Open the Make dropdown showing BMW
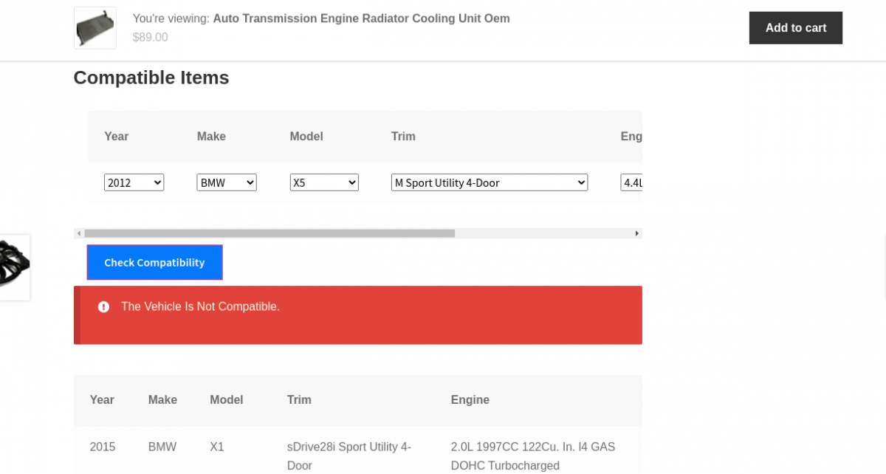Image resolution: width=886 pixels, height=474 pixels. (x=227, y=182)
